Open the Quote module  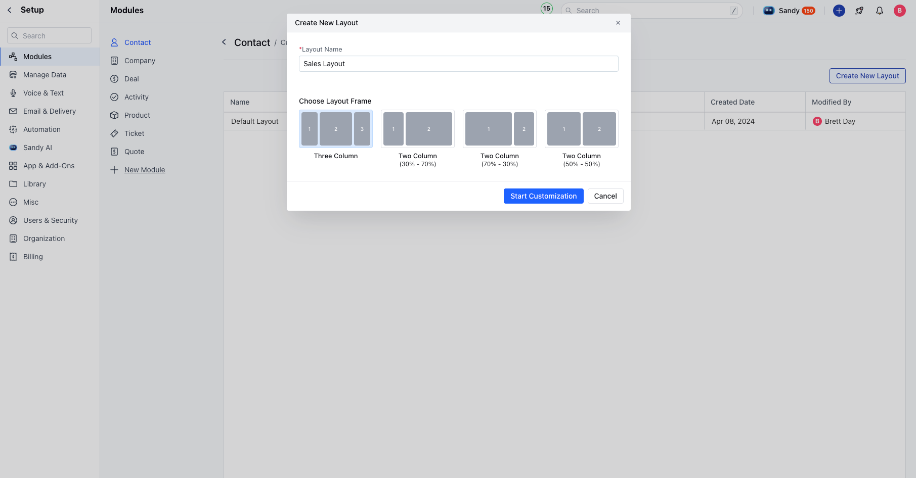(134, 151)
